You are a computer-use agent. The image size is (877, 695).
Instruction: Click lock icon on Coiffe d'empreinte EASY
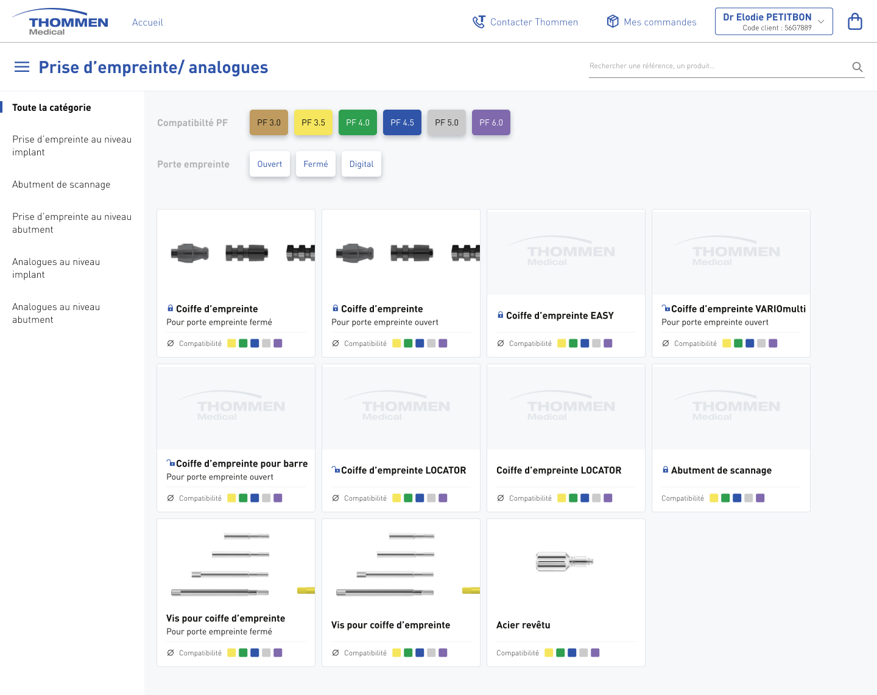501,315
